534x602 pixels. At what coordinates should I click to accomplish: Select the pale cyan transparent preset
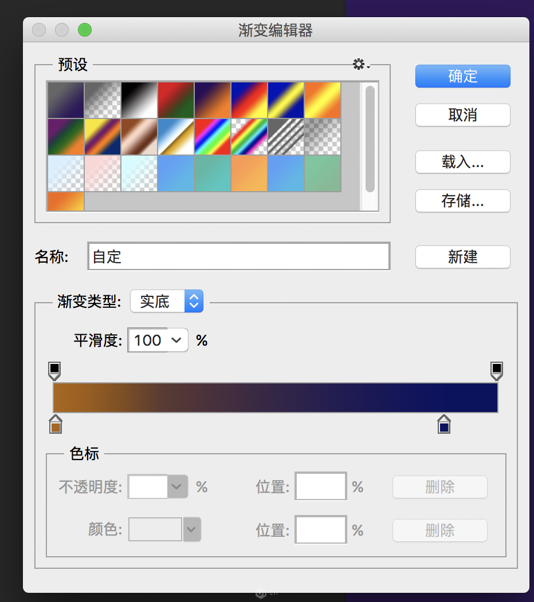[x=139, y=173]
